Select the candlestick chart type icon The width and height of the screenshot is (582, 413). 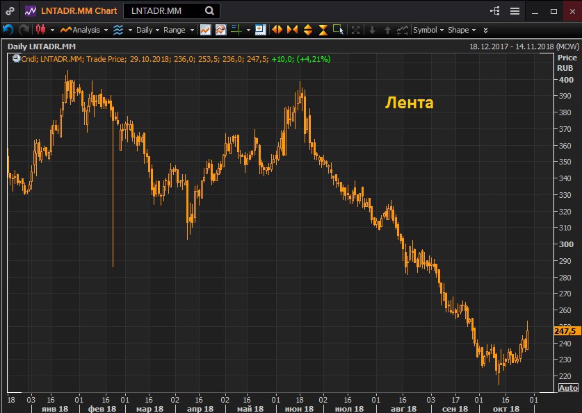[41, 30]
